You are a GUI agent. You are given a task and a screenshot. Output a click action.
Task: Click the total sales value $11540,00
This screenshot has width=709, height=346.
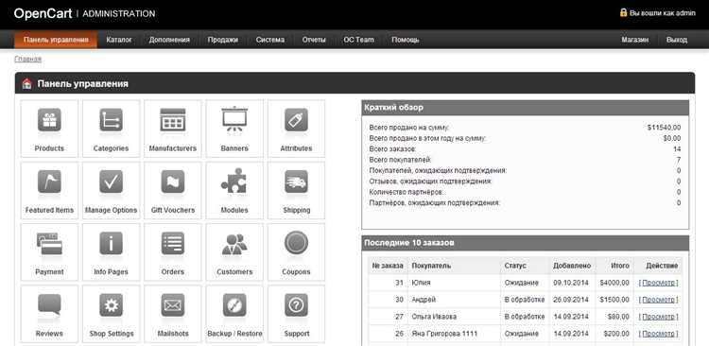pyautogui.click(x=664, y=128)
